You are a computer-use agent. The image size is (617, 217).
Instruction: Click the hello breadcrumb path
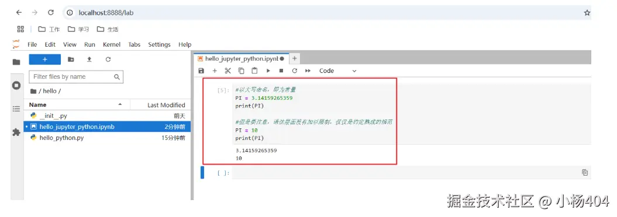(x=50, y=91)
